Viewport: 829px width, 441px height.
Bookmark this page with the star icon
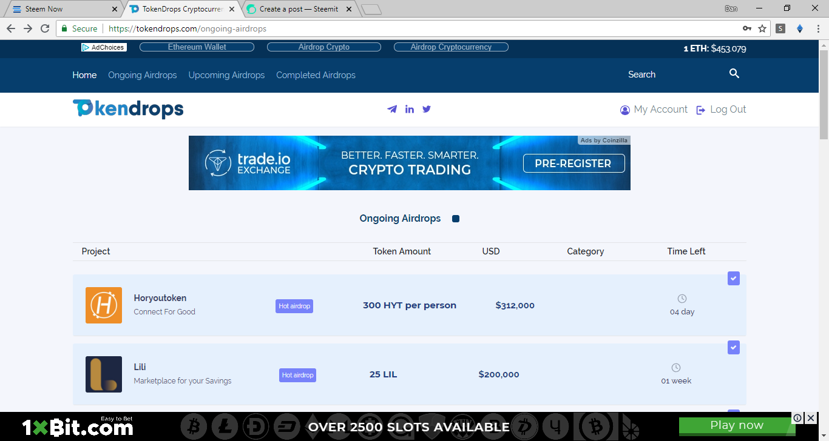(762, 28)
